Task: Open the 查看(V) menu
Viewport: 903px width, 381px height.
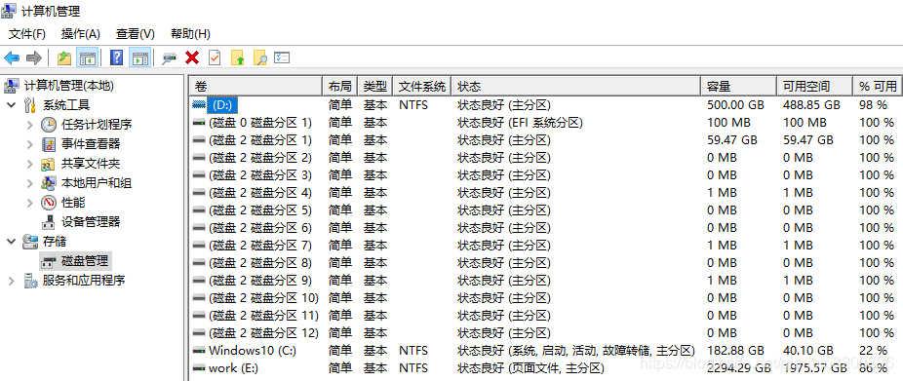Action: [136, 34]
